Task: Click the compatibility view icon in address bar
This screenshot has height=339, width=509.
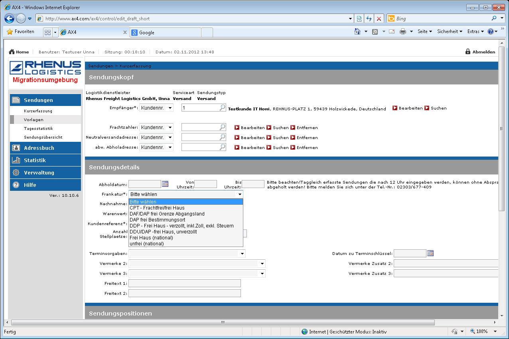Action: coord(359,19)
